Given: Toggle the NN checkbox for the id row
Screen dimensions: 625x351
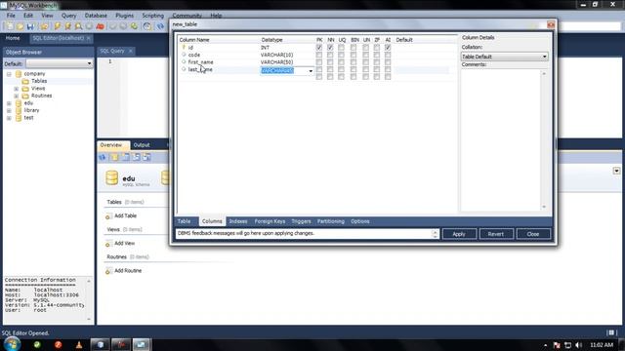Looking at the screenshot, I should tap(330, 48).
